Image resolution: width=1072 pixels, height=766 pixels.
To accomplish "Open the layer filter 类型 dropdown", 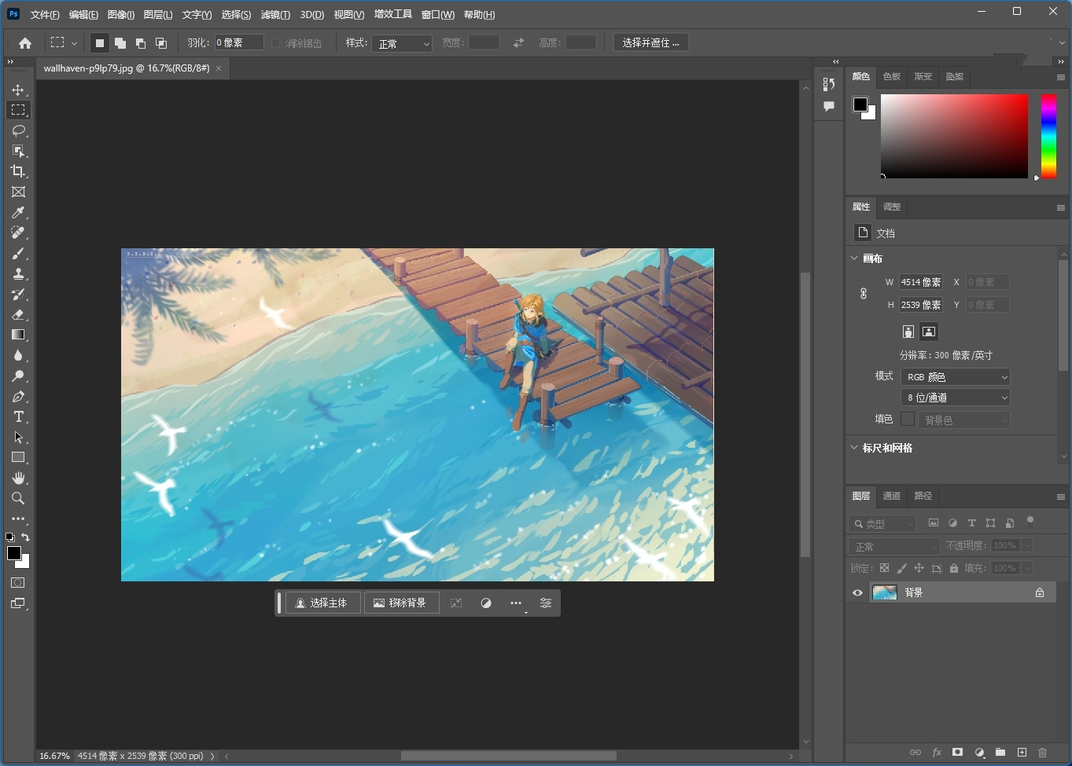I will [x=883, y=523].
